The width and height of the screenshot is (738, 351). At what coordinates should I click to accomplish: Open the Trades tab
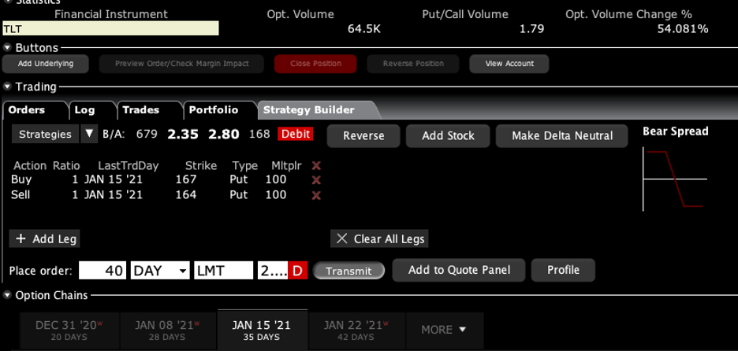tap(141, 110)
